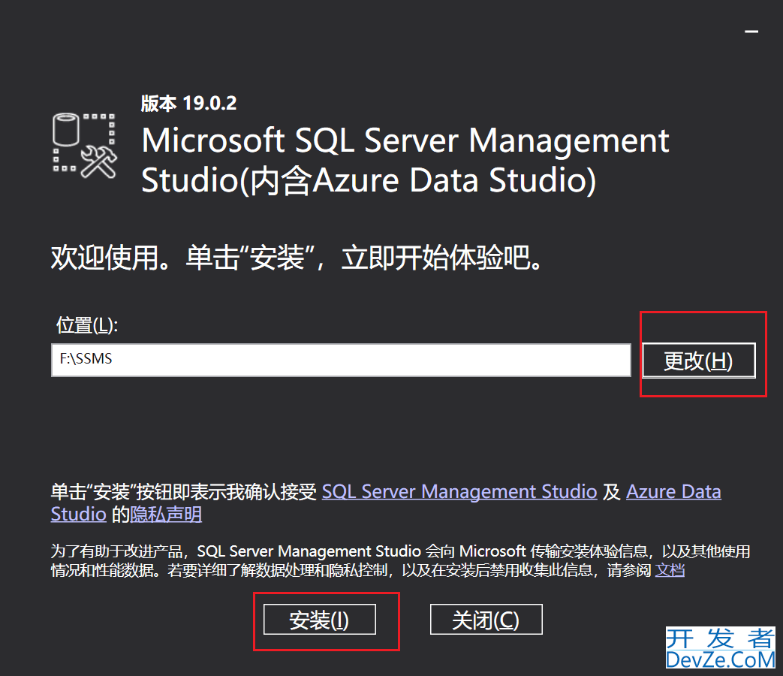Click the welcome text 欢迎使用
This screenshot has height=676, width=783.
click(105, 258)
